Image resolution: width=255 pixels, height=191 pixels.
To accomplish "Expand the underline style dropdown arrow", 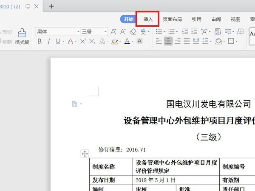I will [x=63, y=42].
